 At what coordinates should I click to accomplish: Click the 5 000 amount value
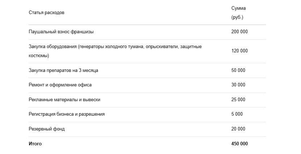click(237, 114)
